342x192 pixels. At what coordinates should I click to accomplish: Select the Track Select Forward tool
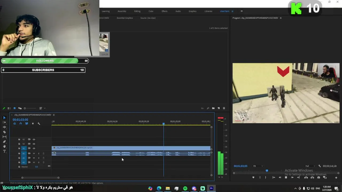tap(4, 122)
